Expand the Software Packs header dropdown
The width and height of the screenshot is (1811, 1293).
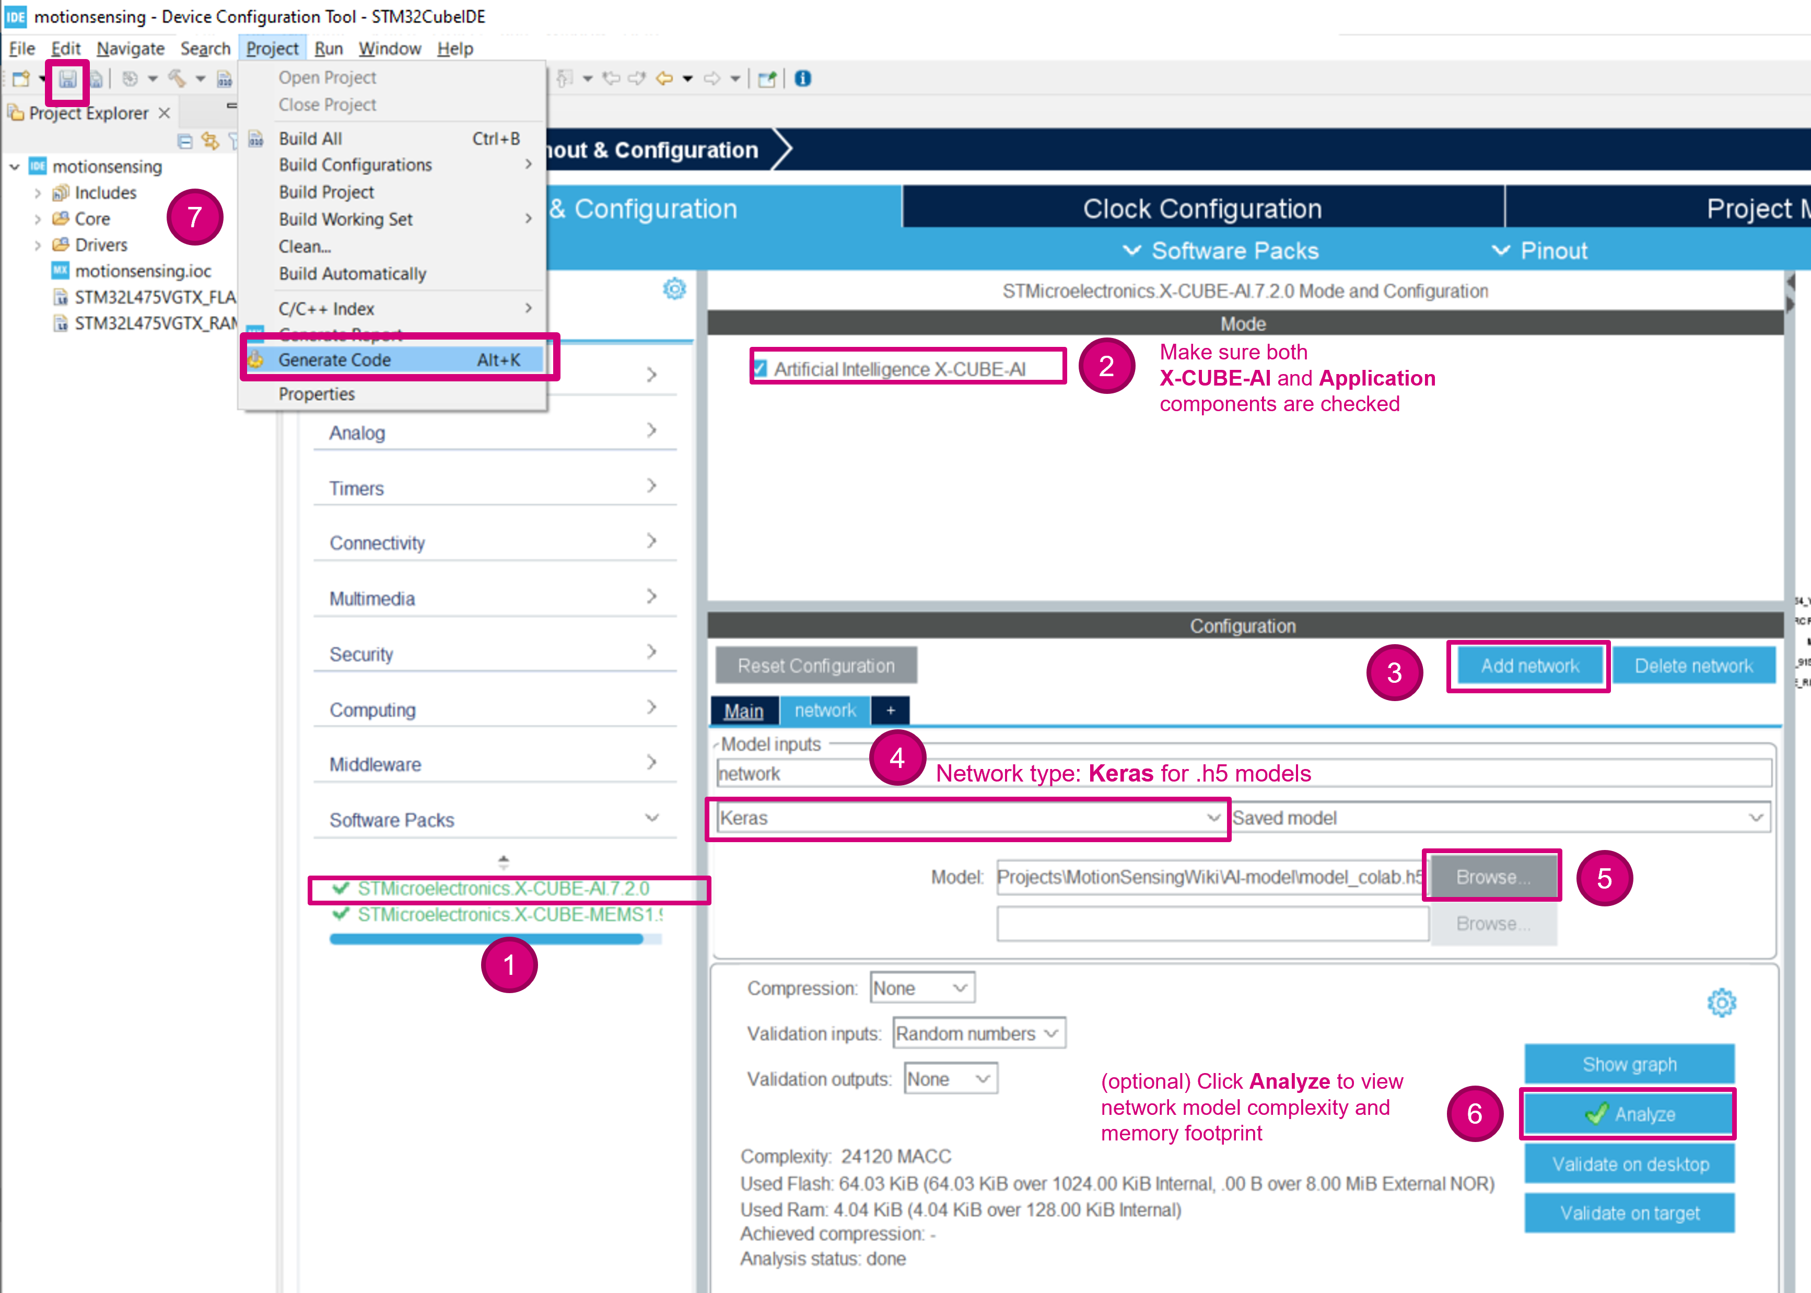point(1220,251)
